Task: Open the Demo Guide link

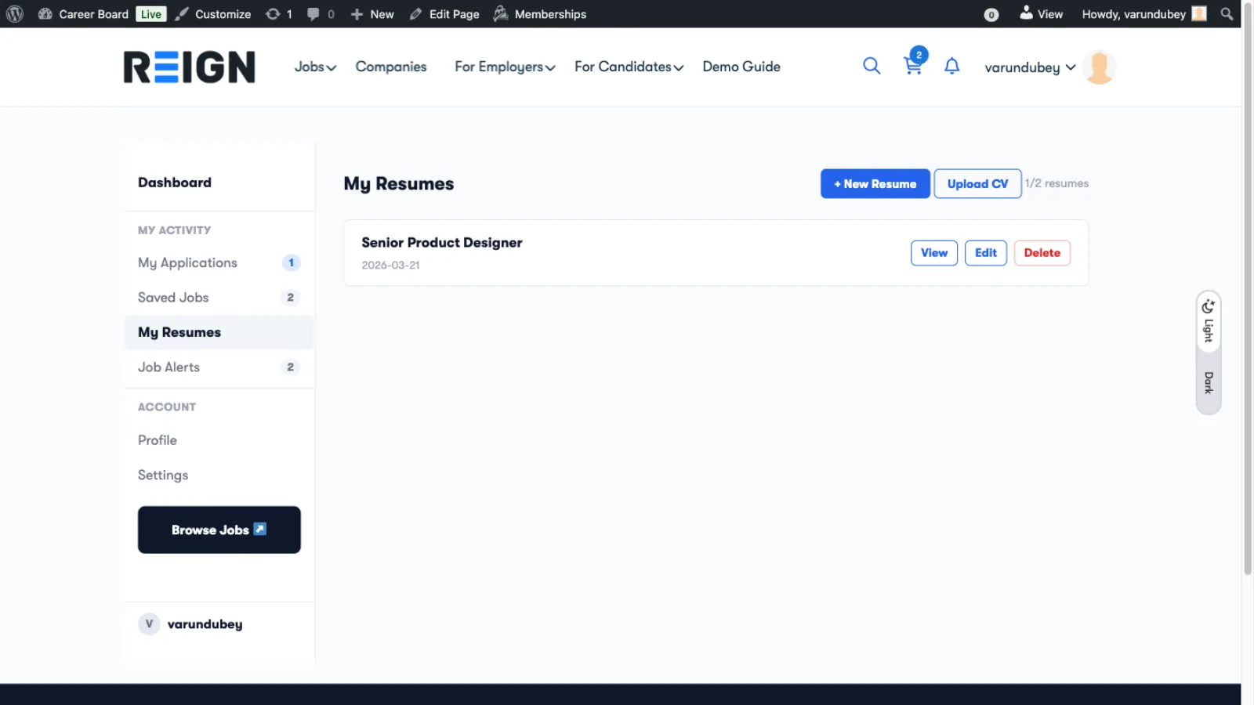Action: point(741,67)
